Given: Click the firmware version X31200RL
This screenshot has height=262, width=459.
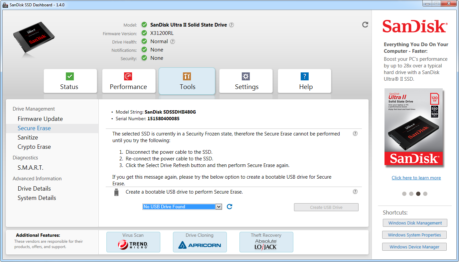Looking at the screenshot, I should point(162,33).
